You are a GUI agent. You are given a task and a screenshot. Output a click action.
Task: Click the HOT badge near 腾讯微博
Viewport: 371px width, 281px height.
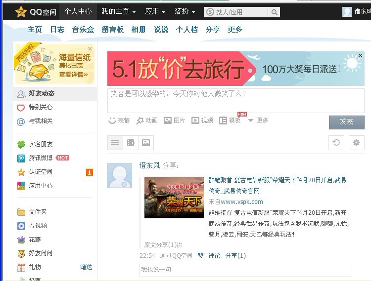[x=63, y=158]
